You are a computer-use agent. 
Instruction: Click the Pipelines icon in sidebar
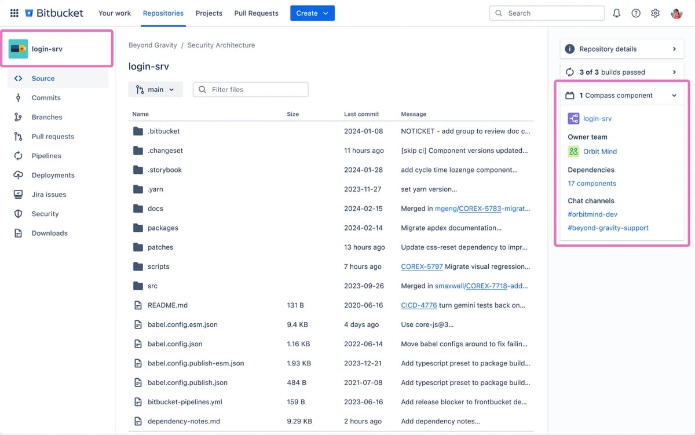click(18, 156)
